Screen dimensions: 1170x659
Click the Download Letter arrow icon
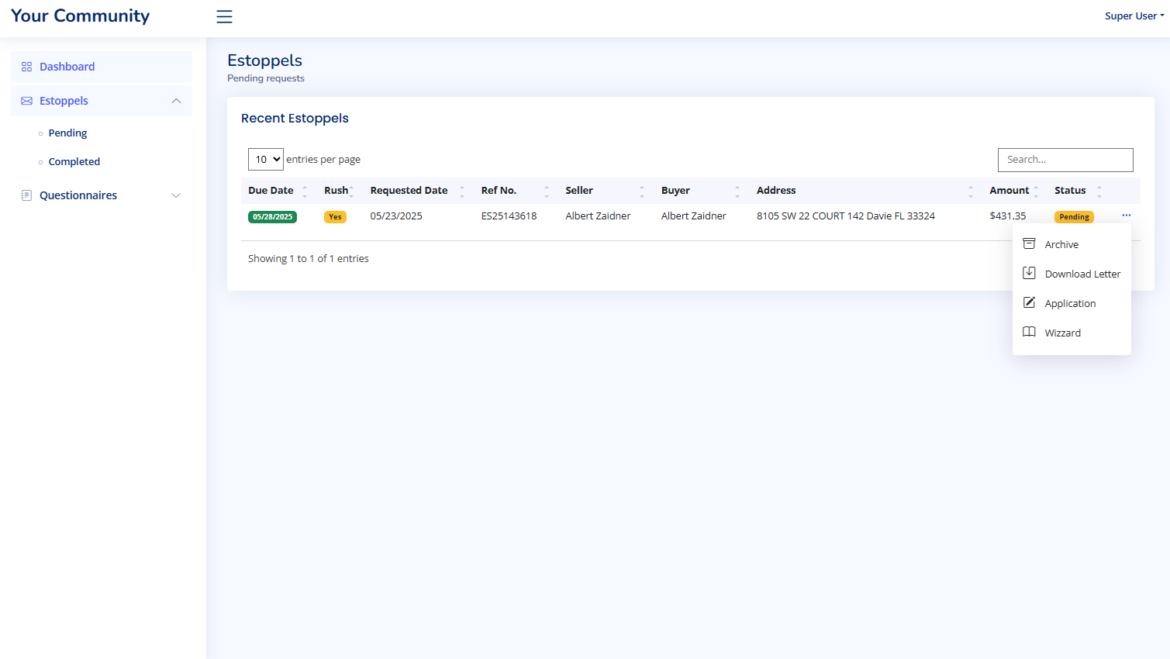point(1029,273)
